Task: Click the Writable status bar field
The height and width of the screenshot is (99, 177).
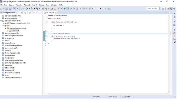Action: tap(97, 97)
